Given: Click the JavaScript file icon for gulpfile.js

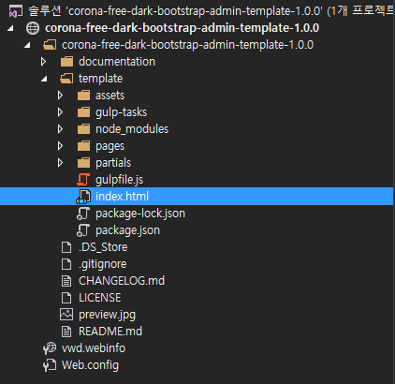Looking at the screenshot, I should [83, 180].
